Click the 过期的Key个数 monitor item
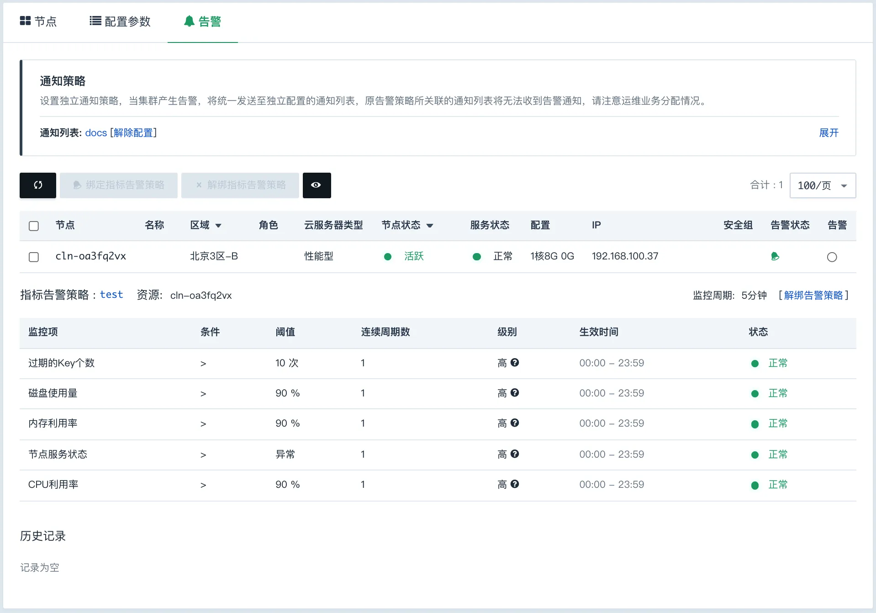 click(x=61, y=363)
